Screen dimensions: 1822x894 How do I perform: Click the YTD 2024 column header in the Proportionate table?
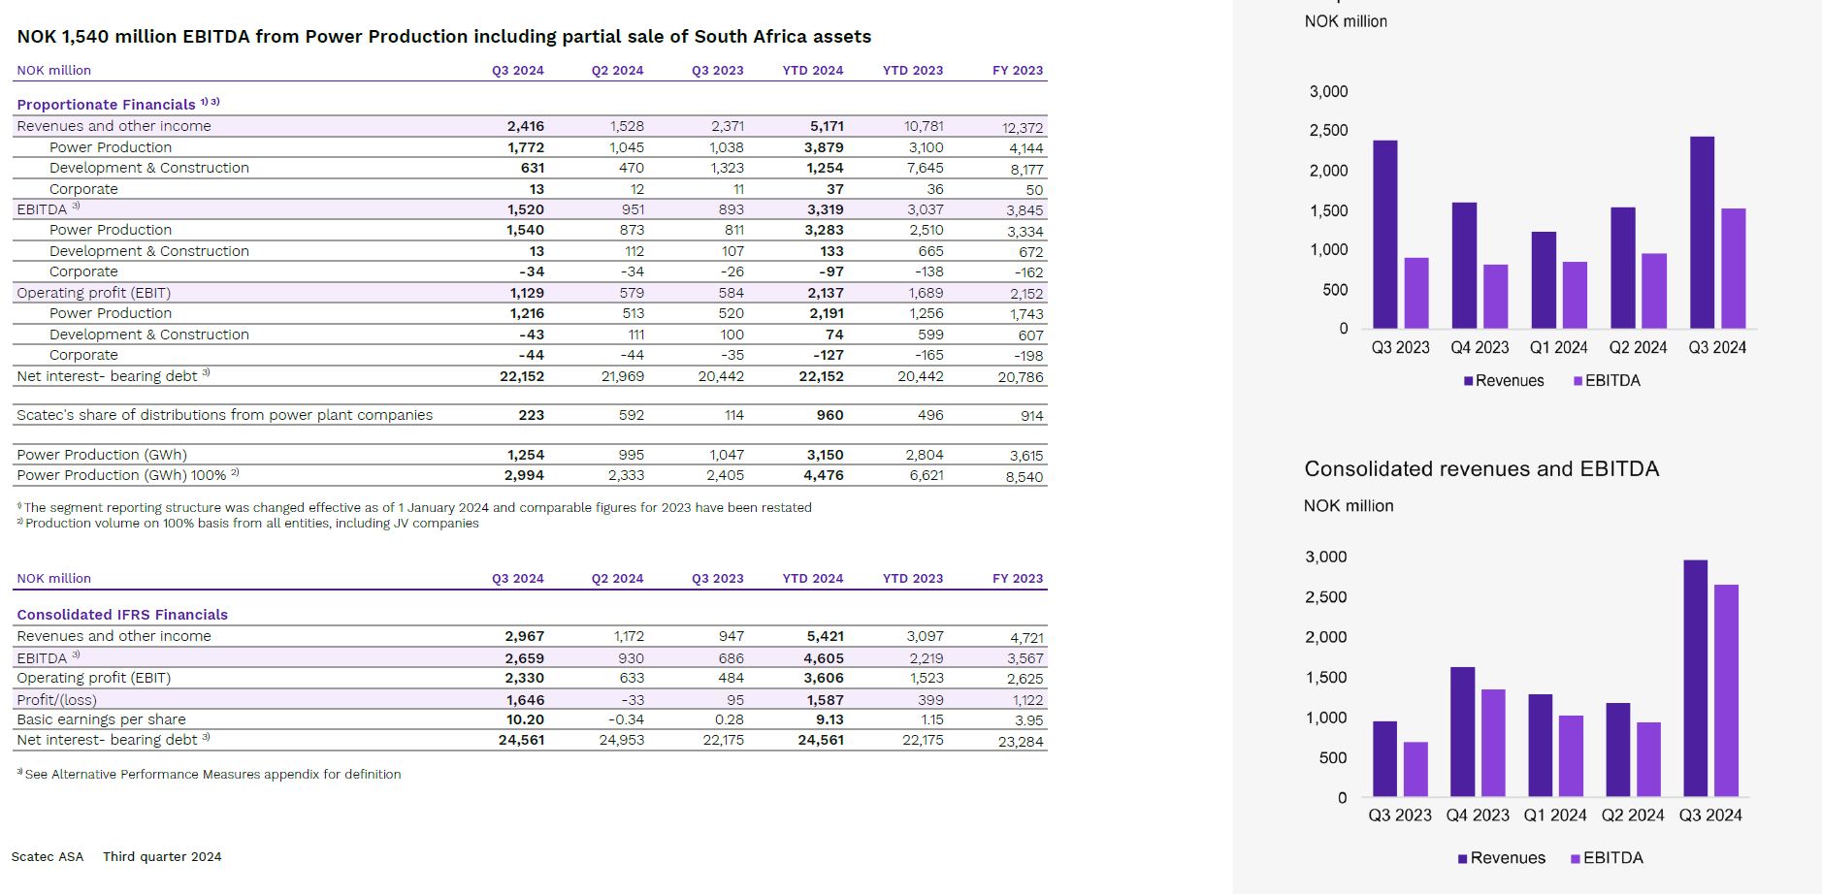tap(812, 71)
